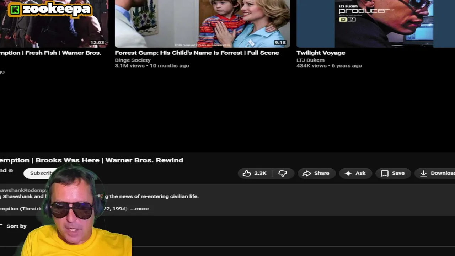Open the Fresh Fish video thumbnail
The image size is (455, 256).
tap(54, 23)
